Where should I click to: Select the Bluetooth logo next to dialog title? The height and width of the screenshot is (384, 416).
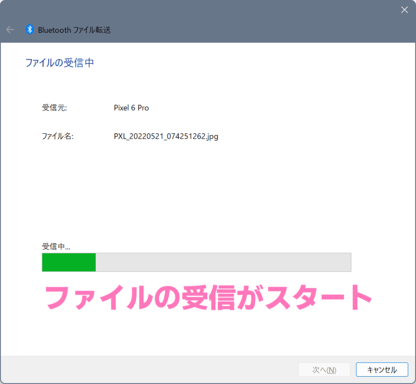click(x=29, y=30)
